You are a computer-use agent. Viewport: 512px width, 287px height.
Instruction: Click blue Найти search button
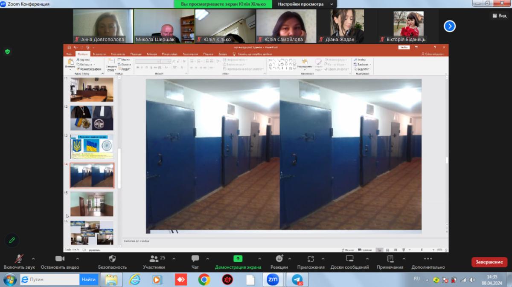pos(89,280)
